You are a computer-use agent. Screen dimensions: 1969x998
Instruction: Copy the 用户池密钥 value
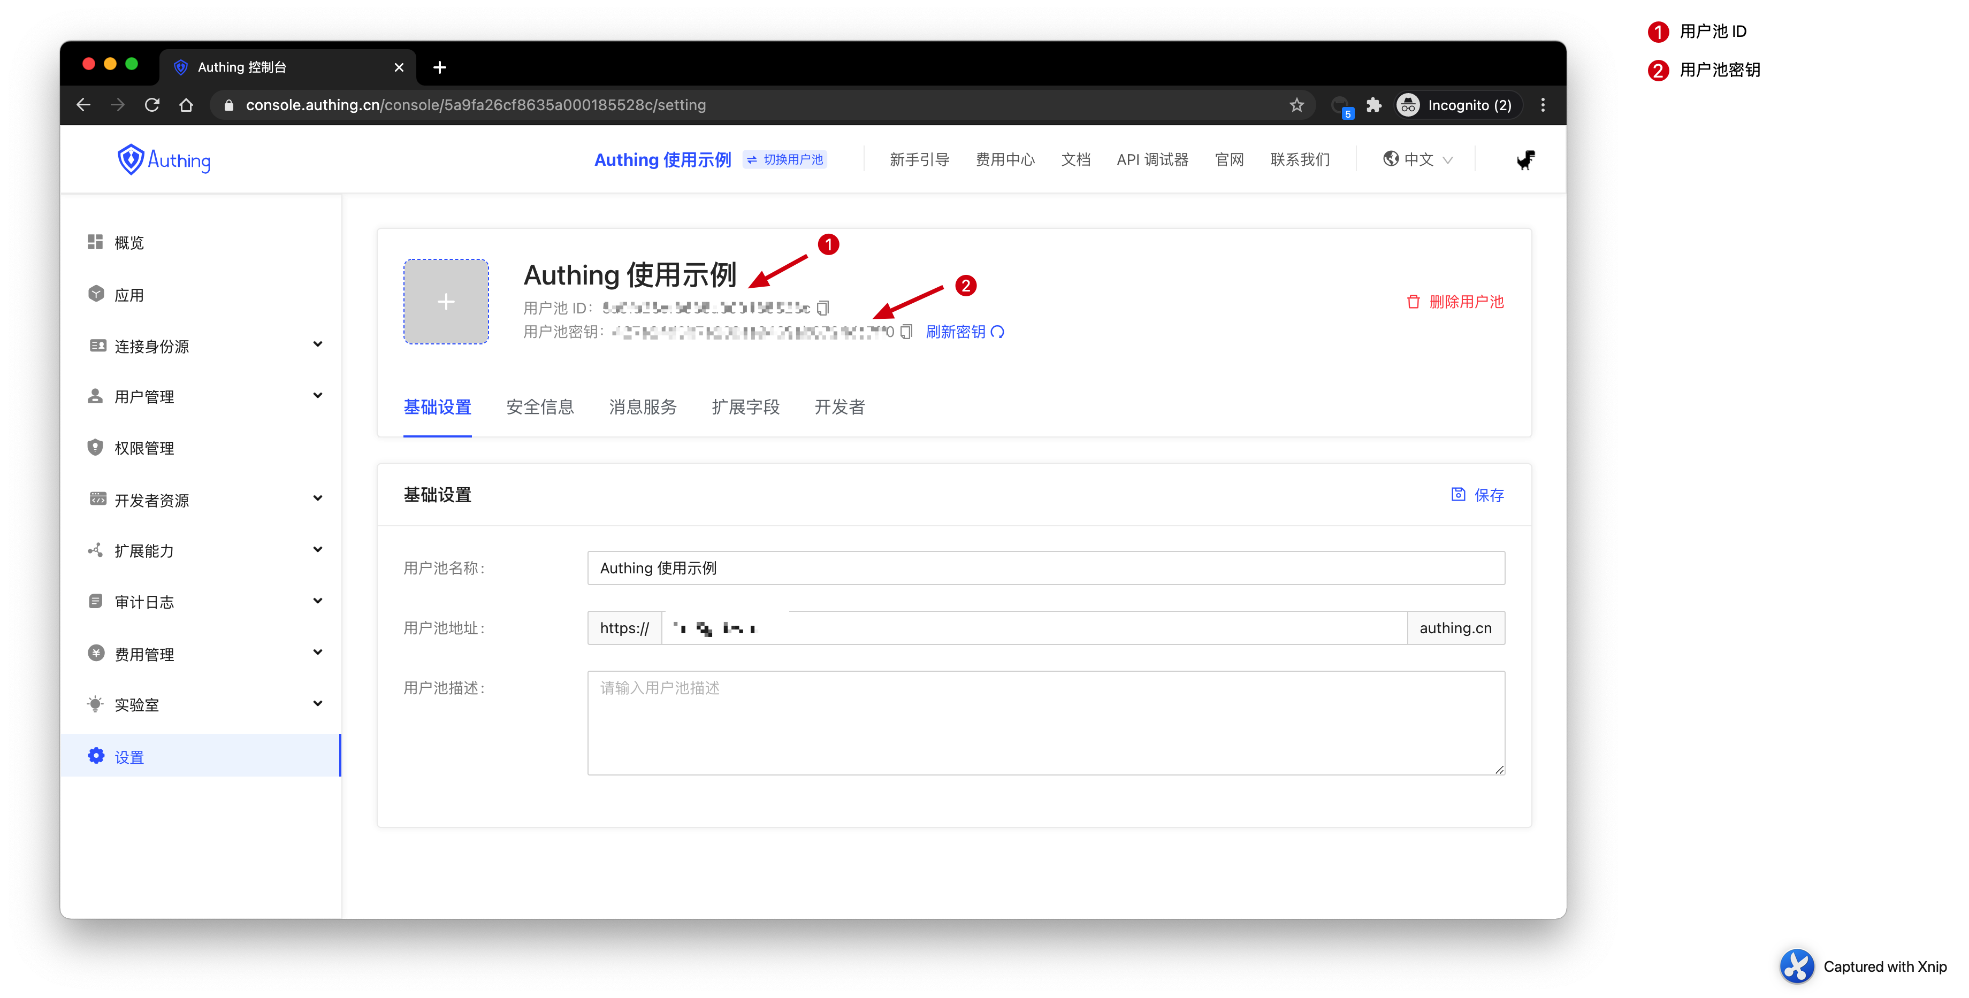pyautogui.click(x=906, y=332)
